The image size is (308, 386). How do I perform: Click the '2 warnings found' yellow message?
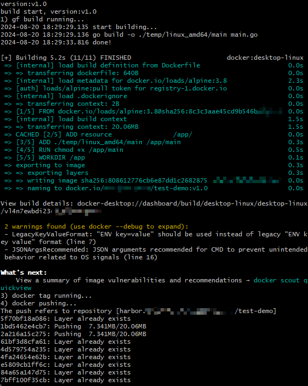point(96,226)
